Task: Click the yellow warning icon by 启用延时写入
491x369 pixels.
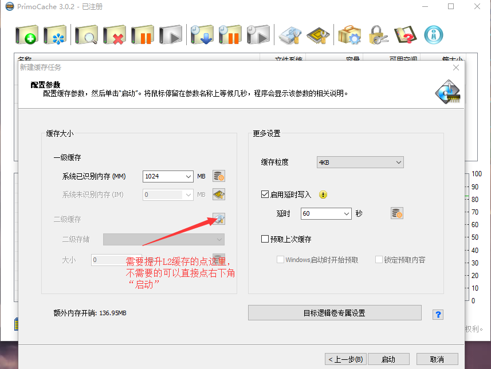Action: pos(323,195)
